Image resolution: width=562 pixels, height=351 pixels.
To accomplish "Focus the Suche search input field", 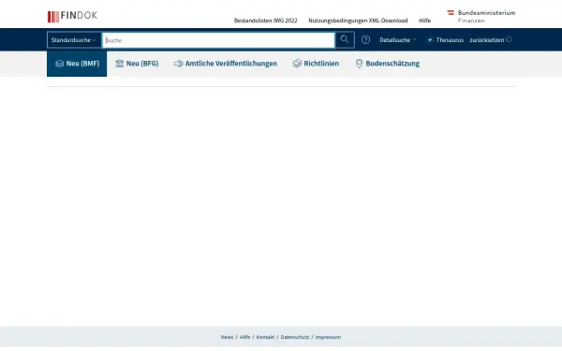I will click(218, 40).
